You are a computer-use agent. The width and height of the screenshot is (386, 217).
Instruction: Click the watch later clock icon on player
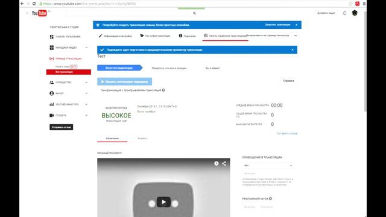(217, 163)
